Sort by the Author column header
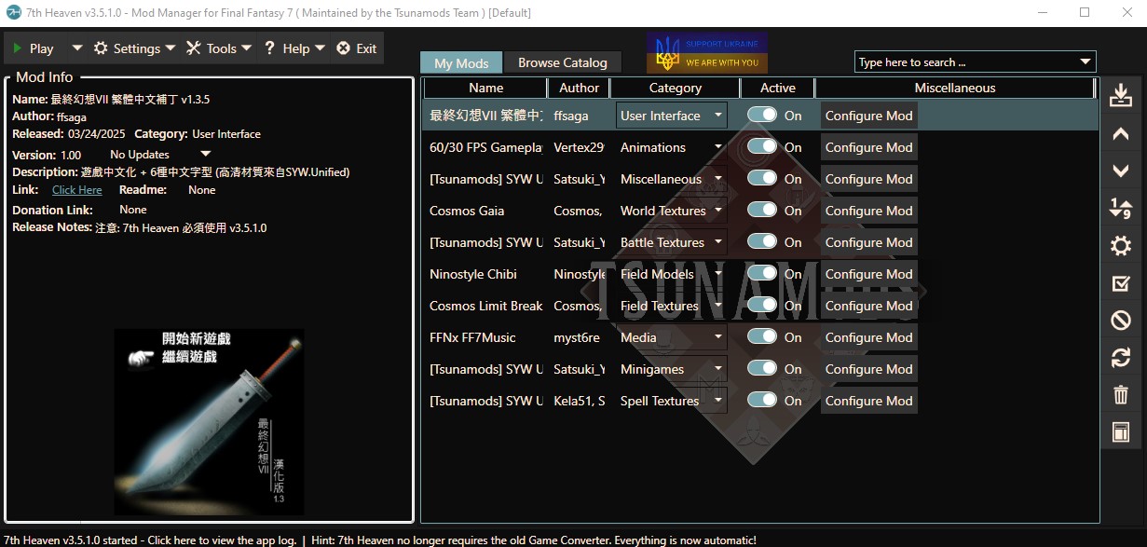Image resolution: width=1147 pixels, height=547 pixels. [x=580, y=88]
